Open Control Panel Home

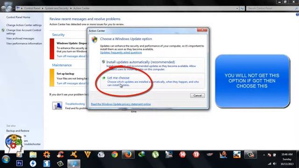click(x=18, y=17)
